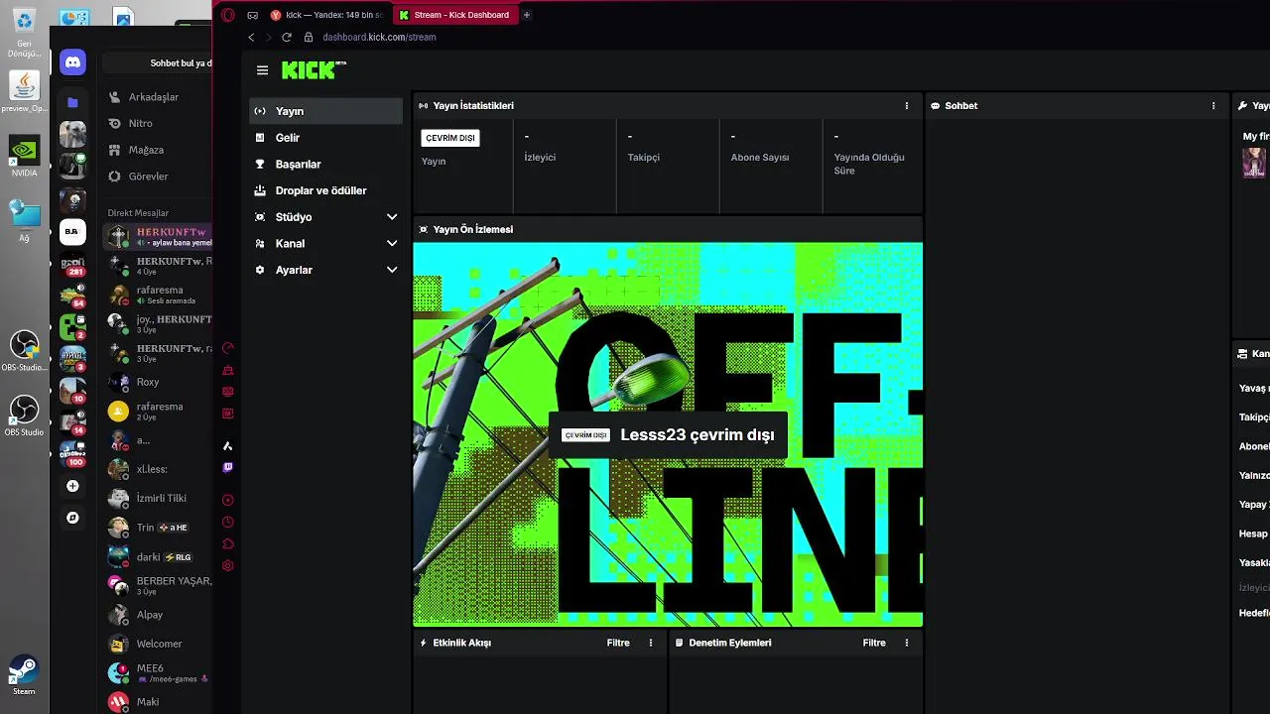The width and height of the screenshot is (1270, 714).
Task: Open extensions cube in Opera sidebar
Action: click(x=228, y=543)
